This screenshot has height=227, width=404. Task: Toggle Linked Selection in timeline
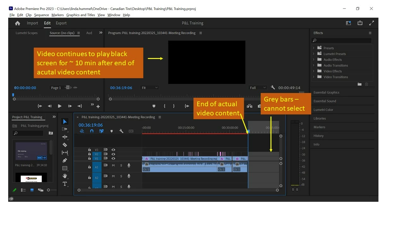click(102, 131)
